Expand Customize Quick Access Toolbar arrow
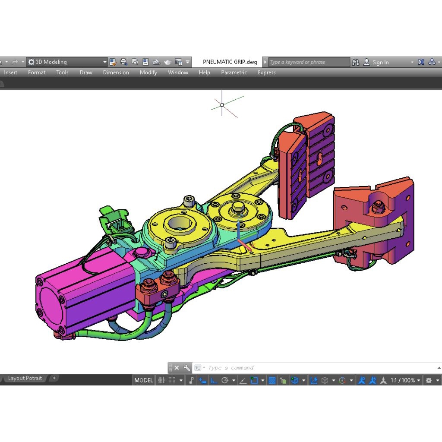 pyautogui.click(x=187, y=62)
